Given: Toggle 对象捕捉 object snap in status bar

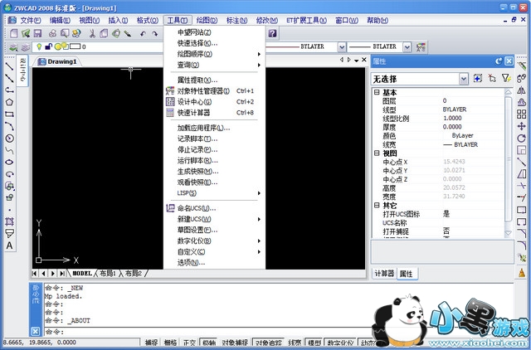Looking at the screenshot, I should [x=235, y=343].
